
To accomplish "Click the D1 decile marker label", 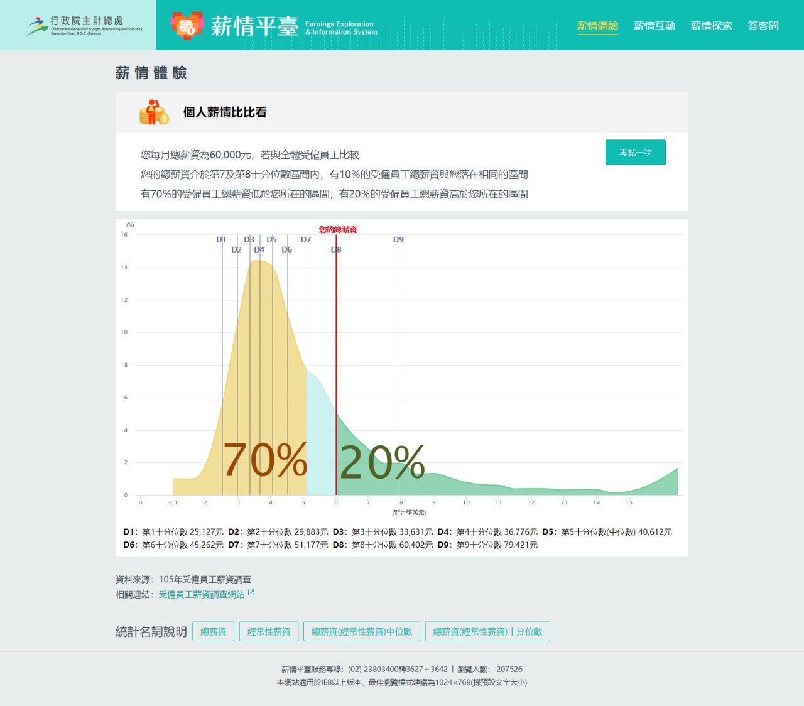I will [221, 240].
